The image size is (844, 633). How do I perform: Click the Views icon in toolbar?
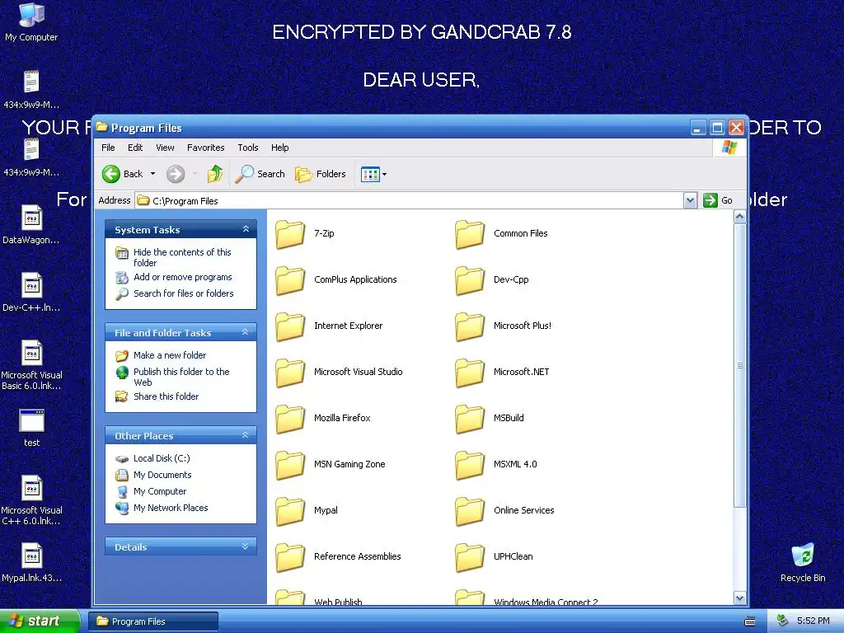tap(370, 174)
